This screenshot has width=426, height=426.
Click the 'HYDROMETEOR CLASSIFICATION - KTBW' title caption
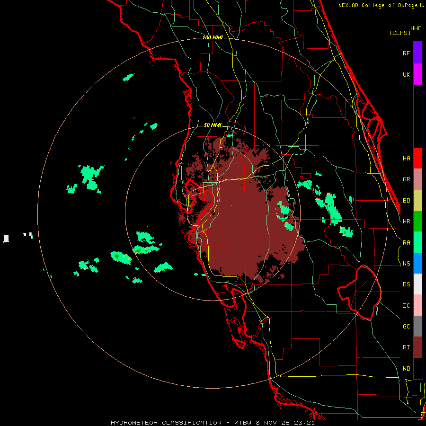[181, 423]
